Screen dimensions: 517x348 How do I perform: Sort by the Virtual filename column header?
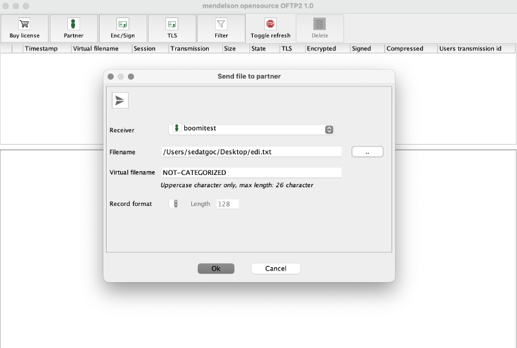[101, 49]
